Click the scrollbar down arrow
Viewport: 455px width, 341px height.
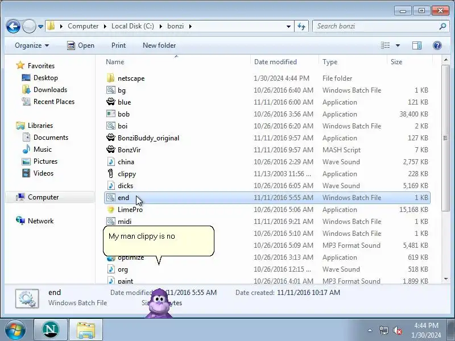446,279
